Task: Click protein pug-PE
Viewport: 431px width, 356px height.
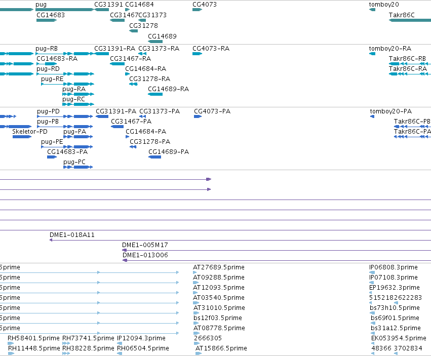Action: pyautogui.click(x=52, y=142)
